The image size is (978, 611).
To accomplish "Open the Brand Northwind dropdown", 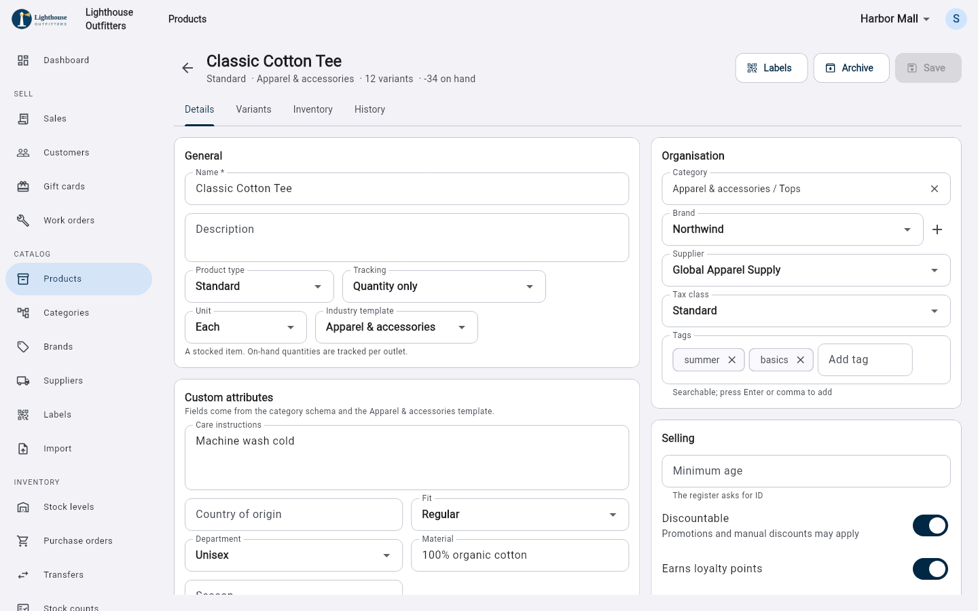I will pos(793,229).
